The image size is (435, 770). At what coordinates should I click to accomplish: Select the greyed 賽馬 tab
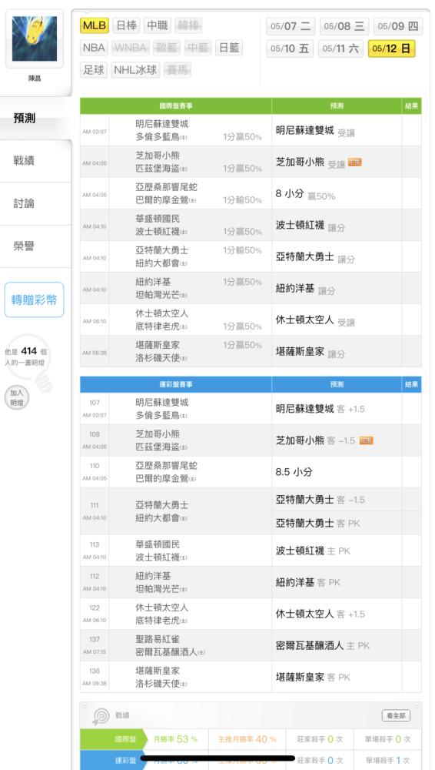click(x=177, y=70)
